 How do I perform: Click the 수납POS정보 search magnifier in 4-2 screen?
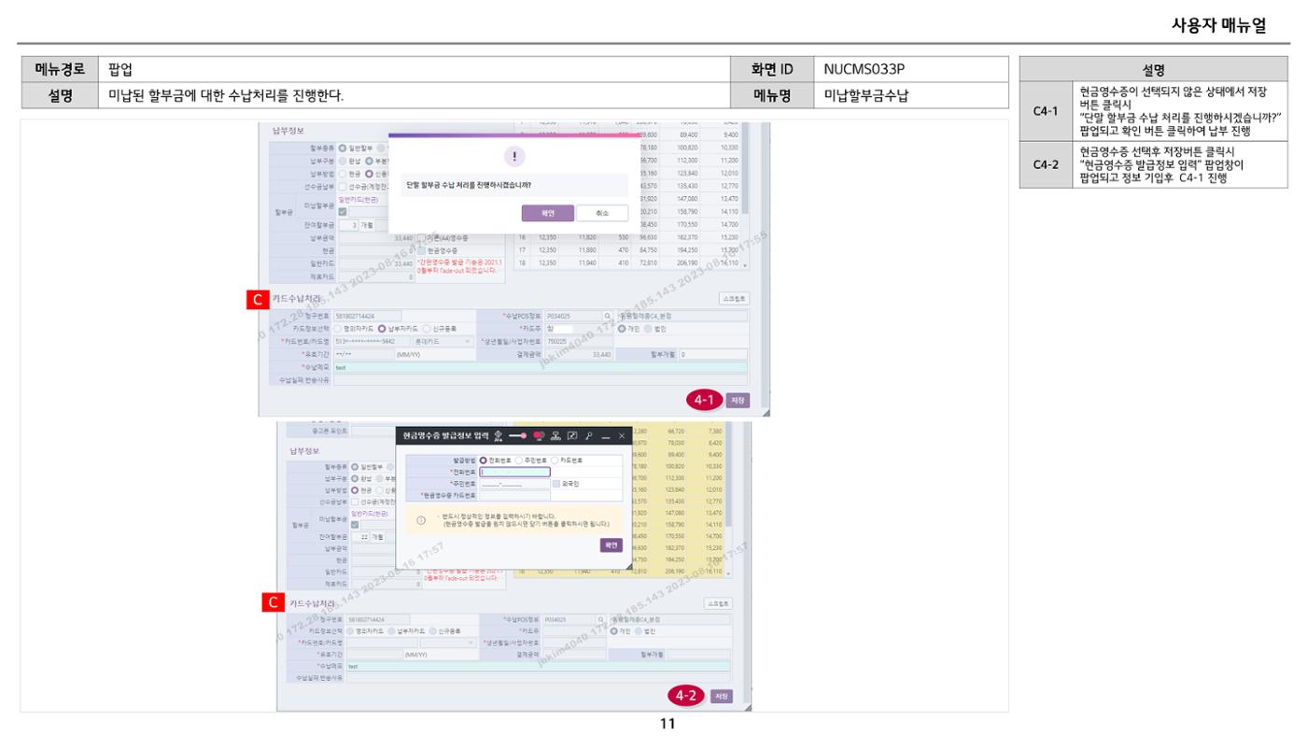click(600, 619)
